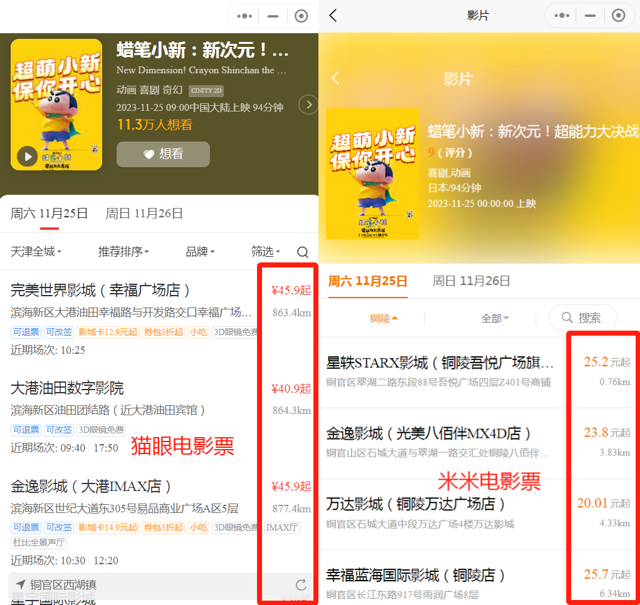Image resolution: width=640 pixels, height=605 pixels.
Task: Collapse the 铜陵 city dropdown
Action: pos(384,318)
